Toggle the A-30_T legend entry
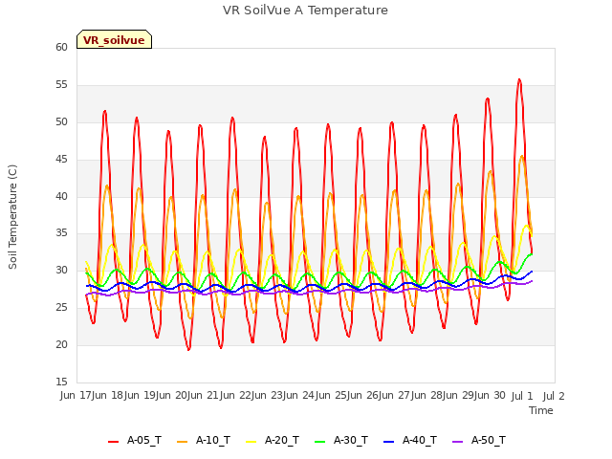 point(341,440)
